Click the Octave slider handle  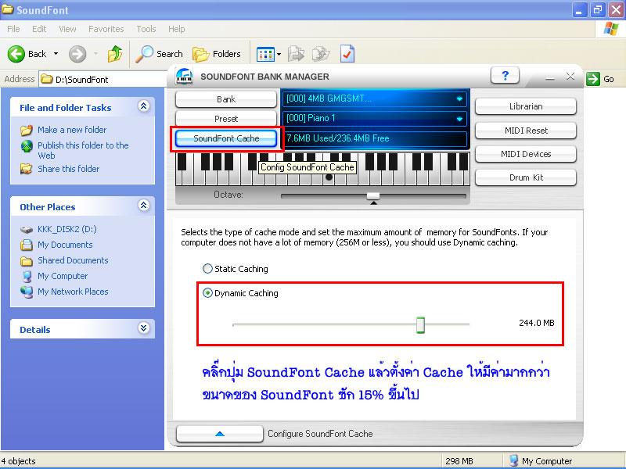click(373, 196)
